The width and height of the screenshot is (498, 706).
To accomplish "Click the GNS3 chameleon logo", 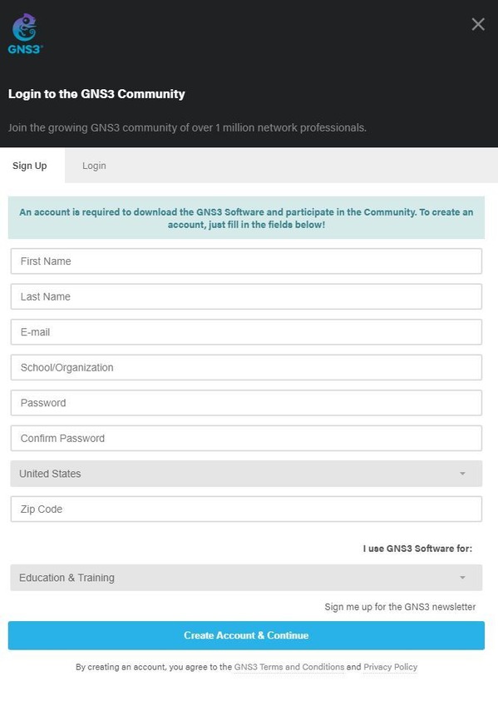I will 25,34.
